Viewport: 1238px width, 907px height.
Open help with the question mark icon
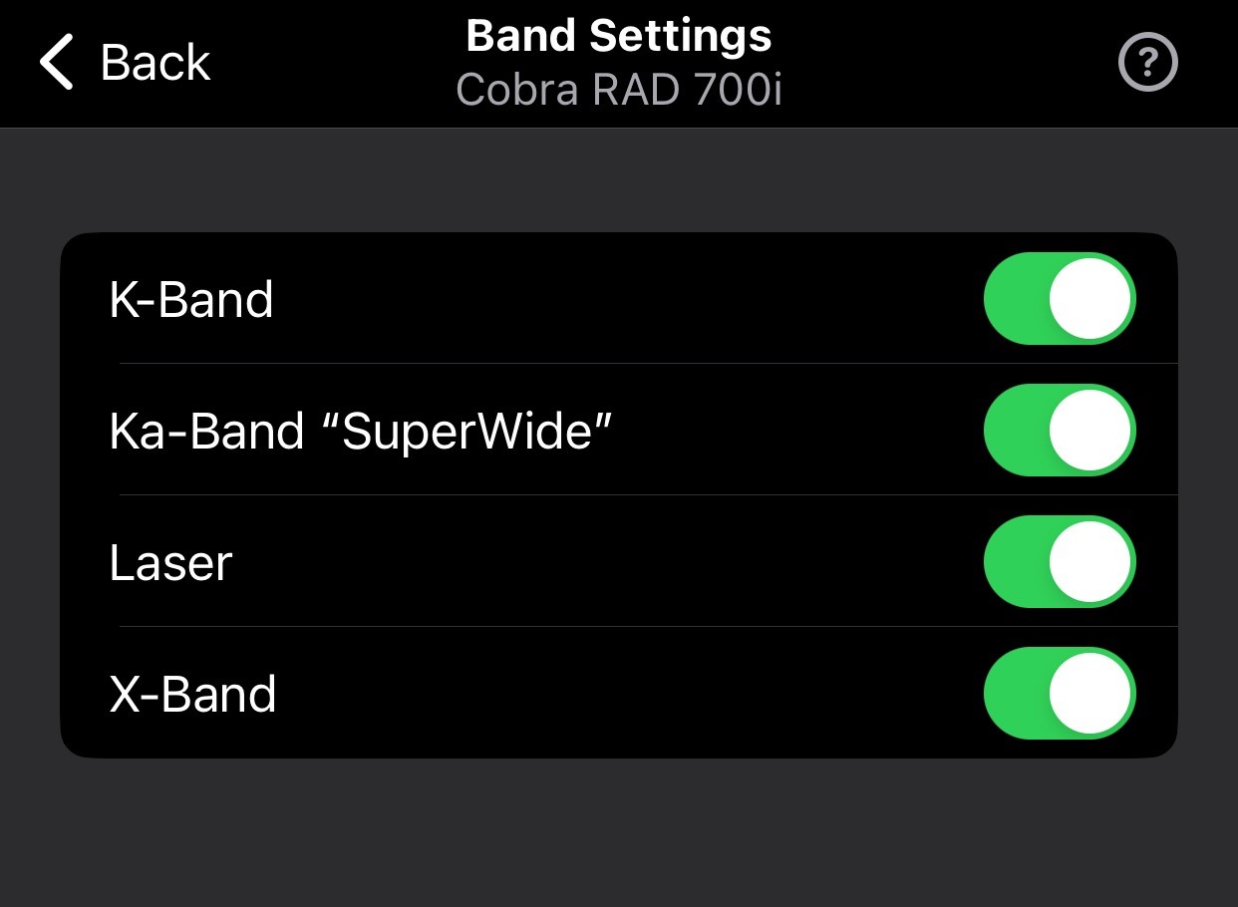[x=1148, y=63]
